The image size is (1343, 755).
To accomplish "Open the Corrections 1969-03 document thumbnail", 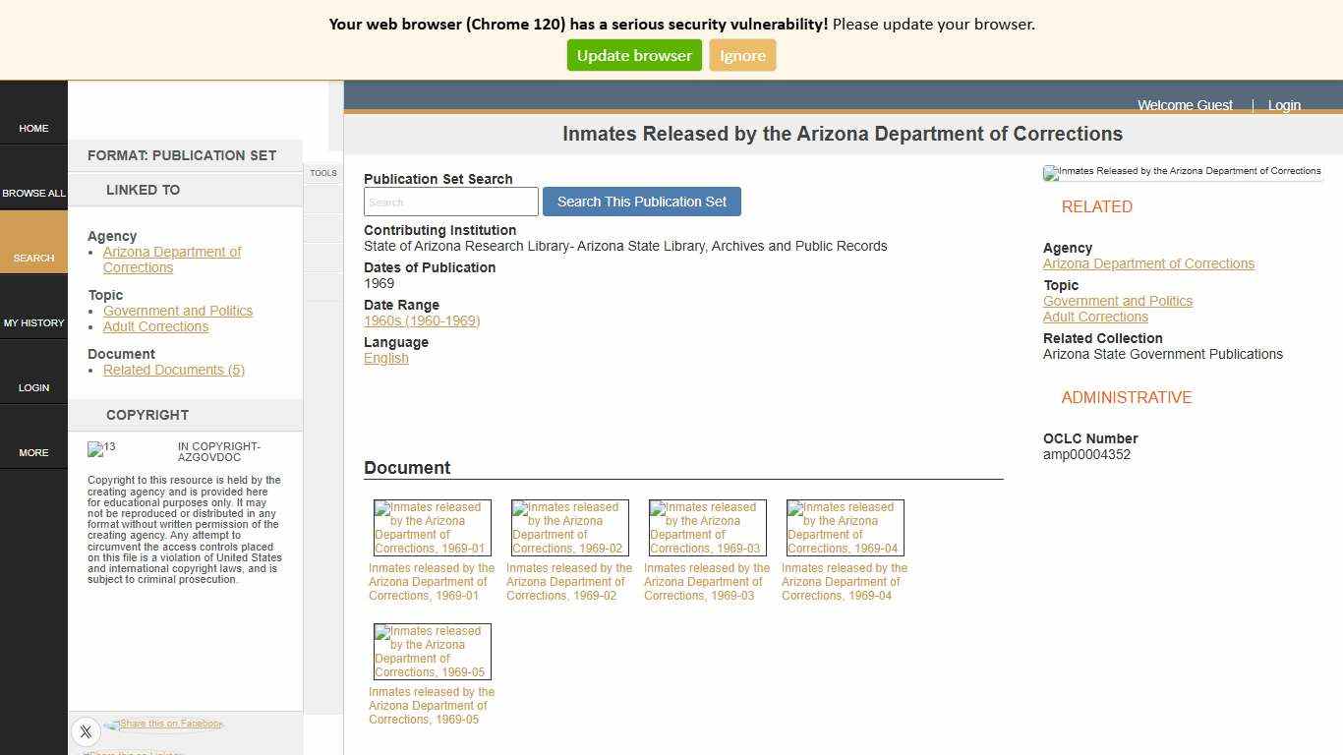I will tap(707, 527).
